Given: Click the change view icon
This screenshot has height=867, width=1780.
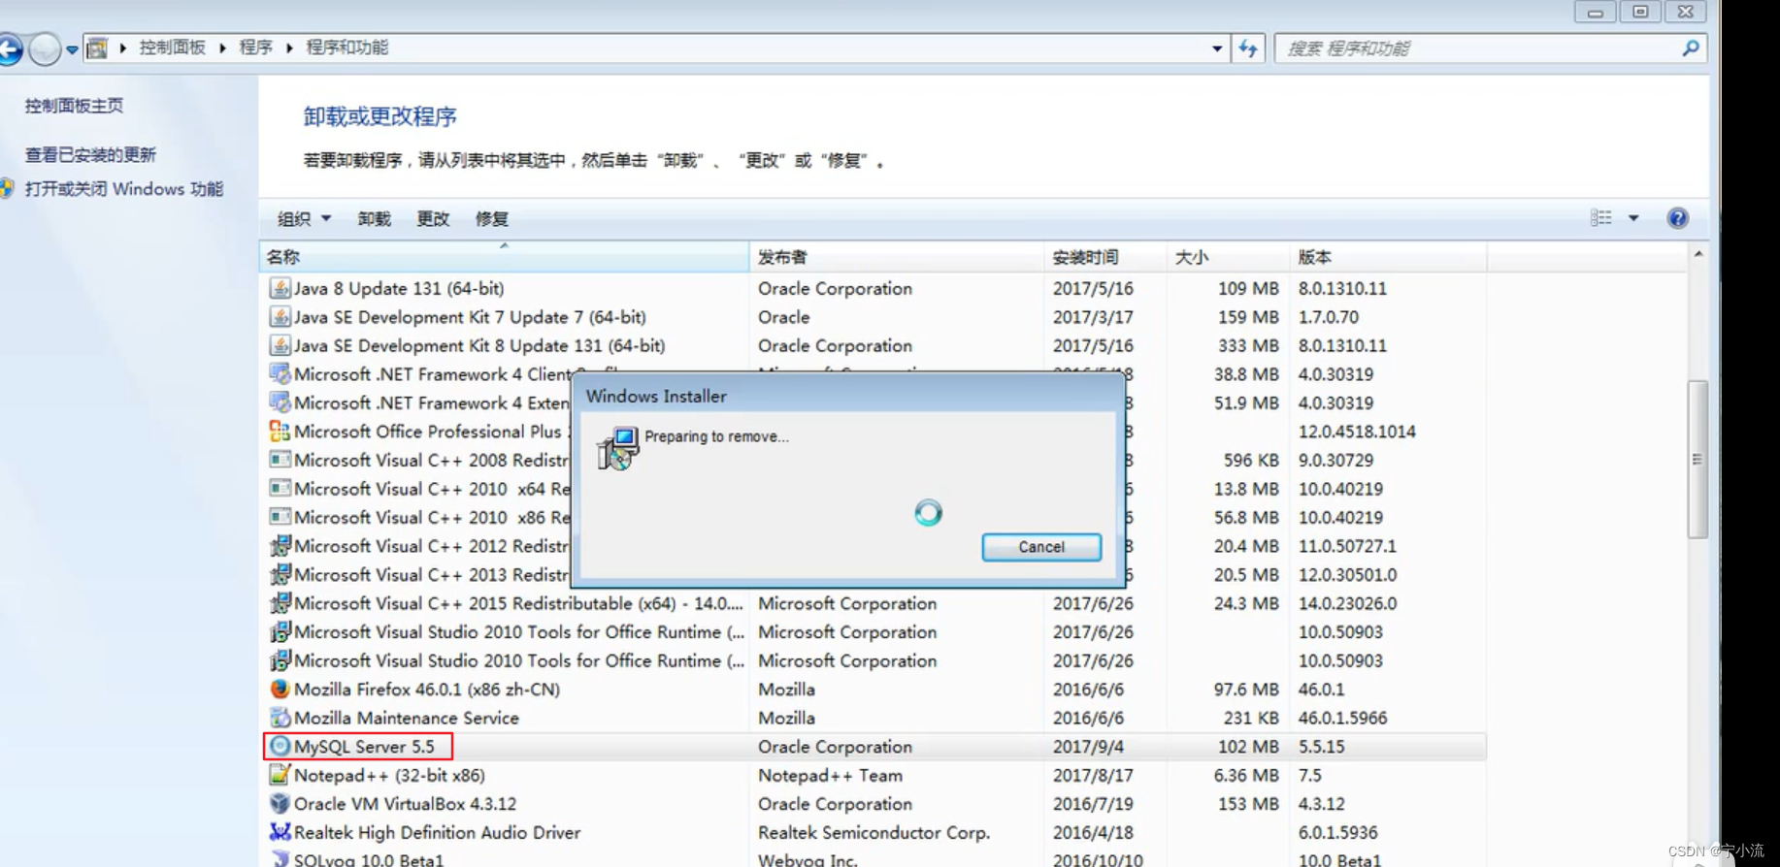Looking at the screenshot, I should 1601,218.
